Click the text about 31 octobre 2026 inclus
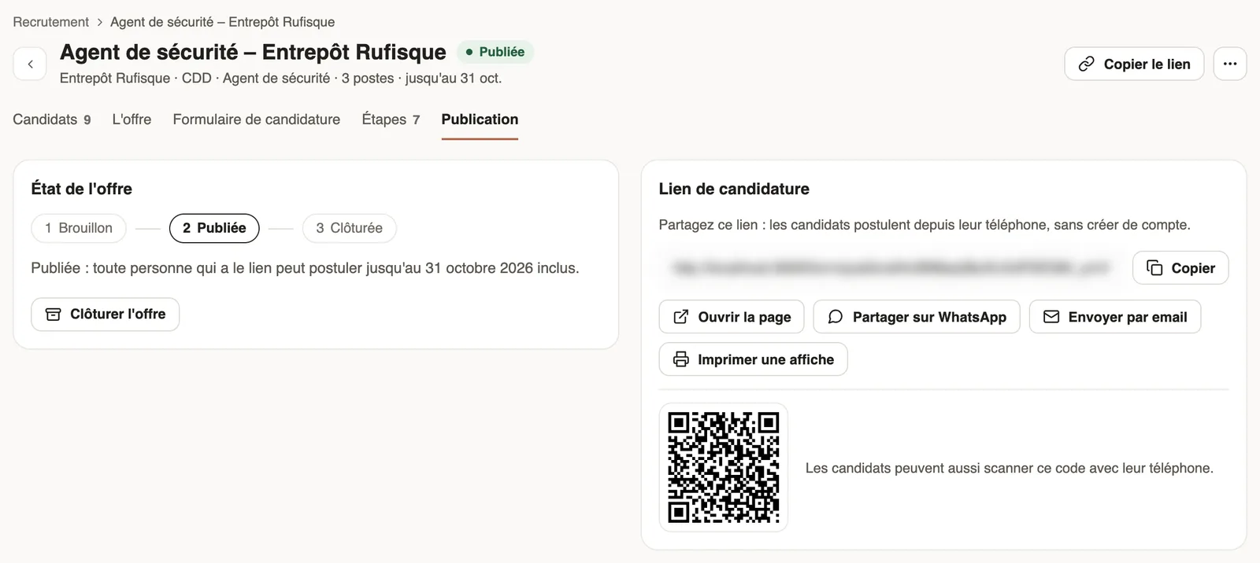The image size is (1260, 563). point(305,268)
